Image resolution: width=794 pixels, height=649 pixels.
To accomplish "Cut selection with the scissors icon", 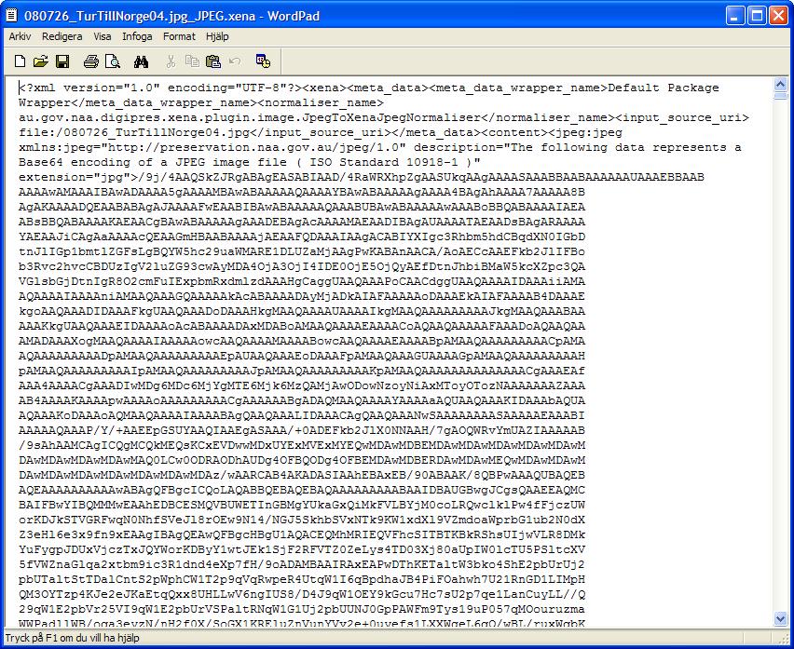I will 171,61.
